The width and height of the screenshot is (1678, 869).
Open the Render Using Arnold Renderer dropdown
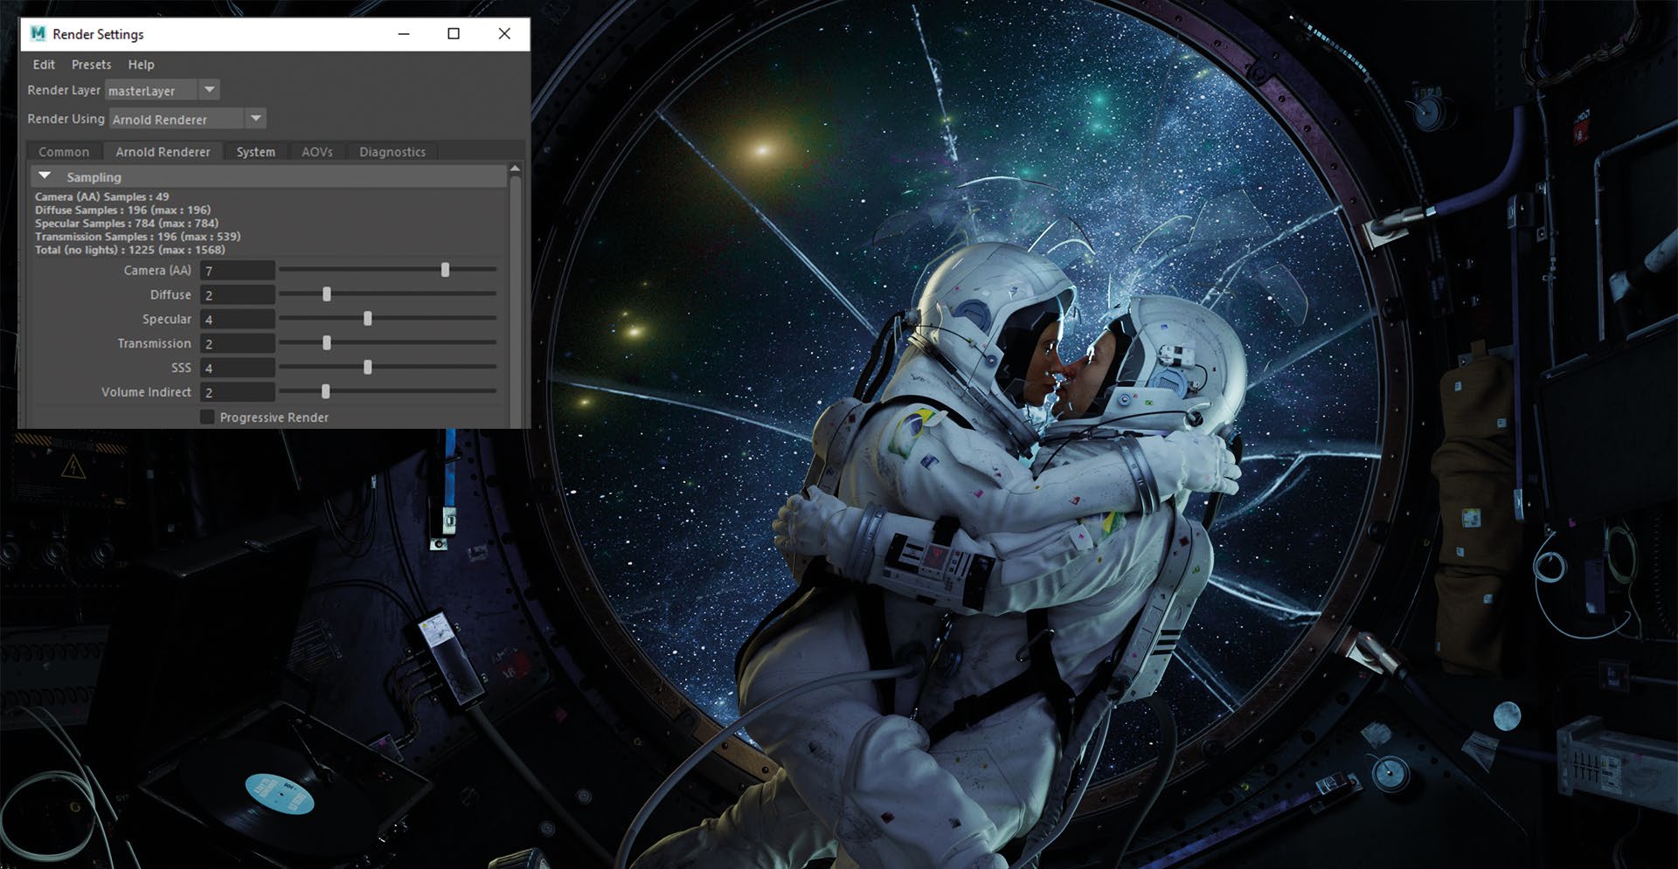[255, 119]
